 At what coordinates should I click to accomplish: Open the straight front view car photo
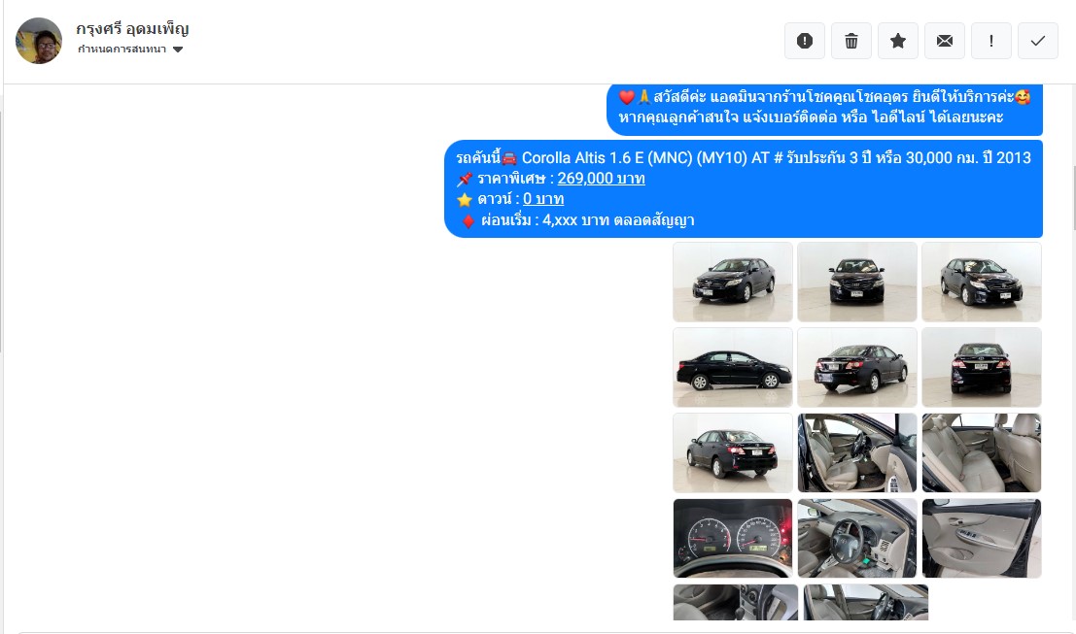(x=856, y=282)
